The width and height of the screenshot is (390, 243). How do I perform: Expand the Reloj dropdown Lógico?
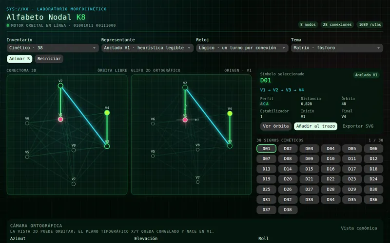tap(242, 48)
